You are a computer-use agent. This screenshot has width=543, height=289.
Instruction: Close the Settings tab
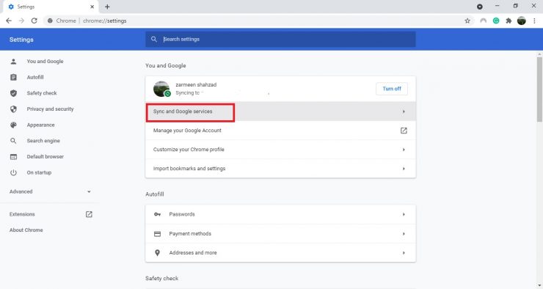point(92,7)
